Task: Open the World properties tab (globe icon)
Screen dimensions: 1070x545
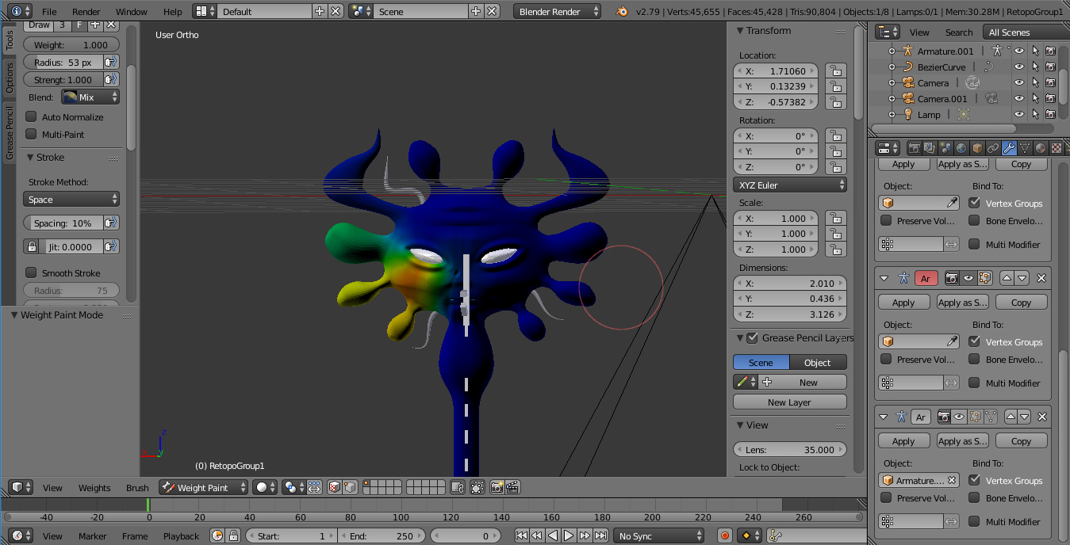Action: [961, 148]
